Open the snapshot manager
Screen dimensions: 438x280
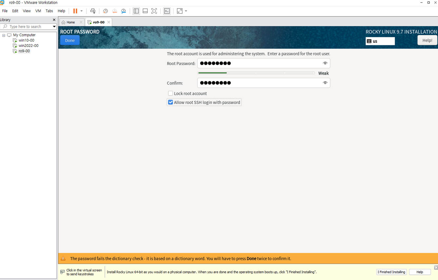click(x=124, y=11)
